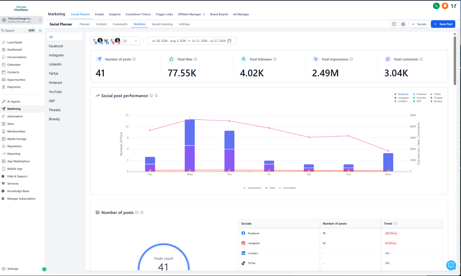Open Sites in the sidebar
This screenshot has width=461, height=276.
click(10, 124)
